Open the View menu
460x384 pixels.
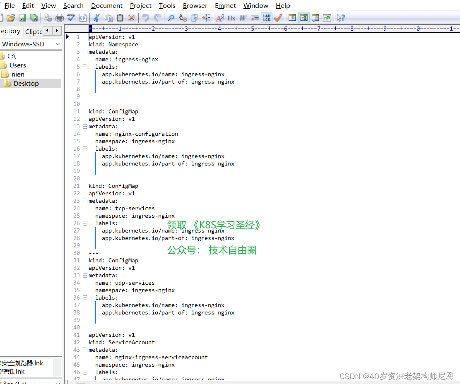(x=48, y=5)
